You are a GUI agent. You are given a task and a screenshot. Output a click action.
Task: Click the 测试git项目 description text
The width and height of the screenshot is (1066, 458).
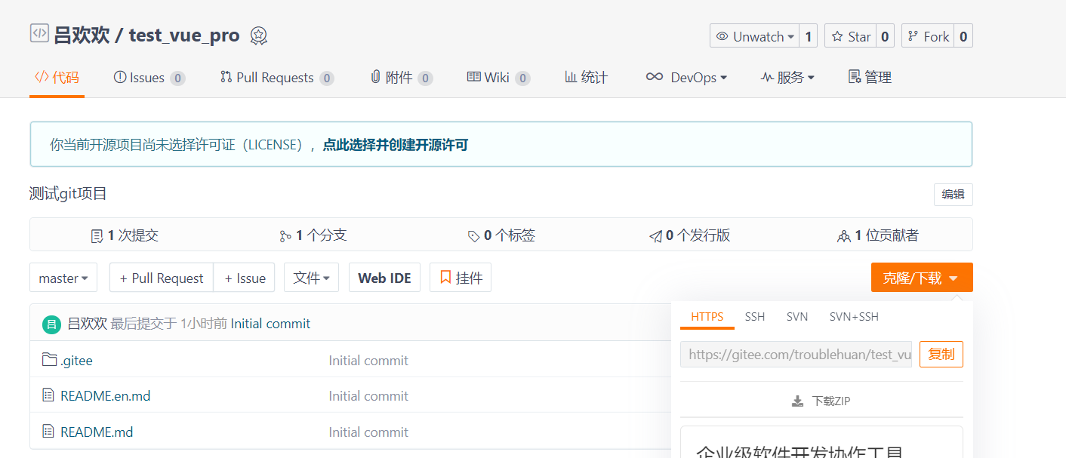coord(68,194)
